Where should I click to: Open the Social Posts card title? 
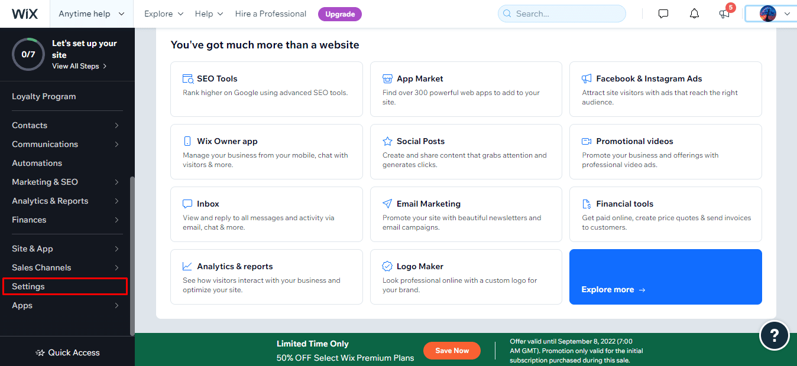pyautogui.click(x=421, y=141)
